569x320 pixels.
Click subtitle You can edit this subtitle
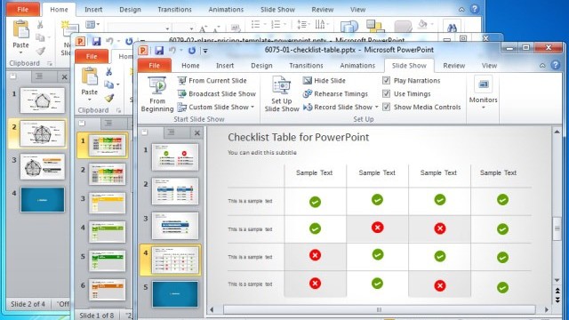point(262,153)
